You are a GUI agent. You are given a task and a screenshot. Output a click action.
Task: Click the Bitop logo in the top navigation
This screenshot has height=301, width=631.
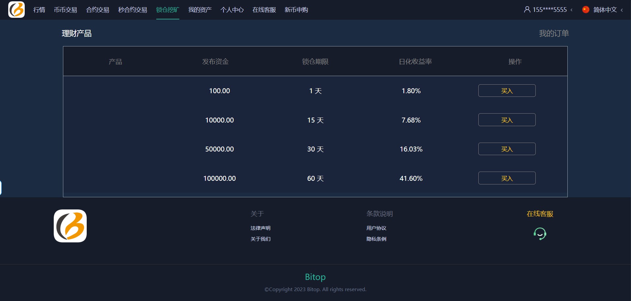point(16,10)
